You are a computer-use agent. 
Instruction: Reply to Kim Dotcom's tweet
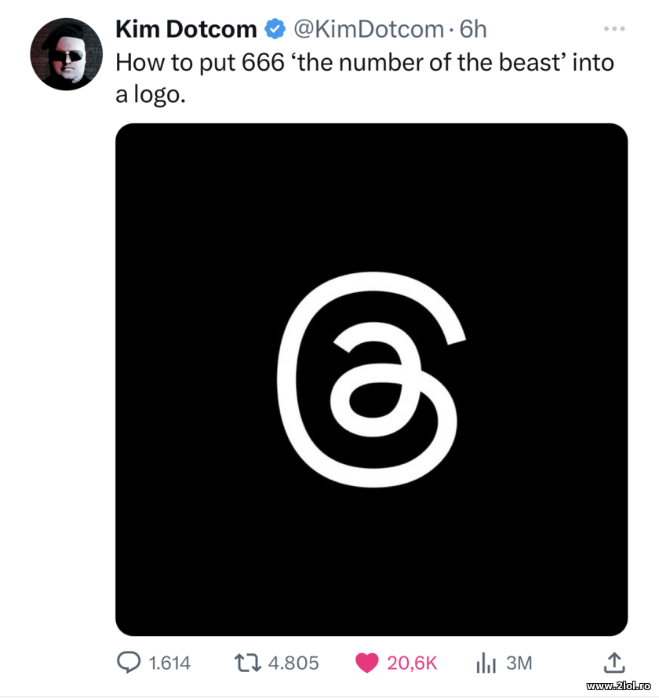[129, 663]
